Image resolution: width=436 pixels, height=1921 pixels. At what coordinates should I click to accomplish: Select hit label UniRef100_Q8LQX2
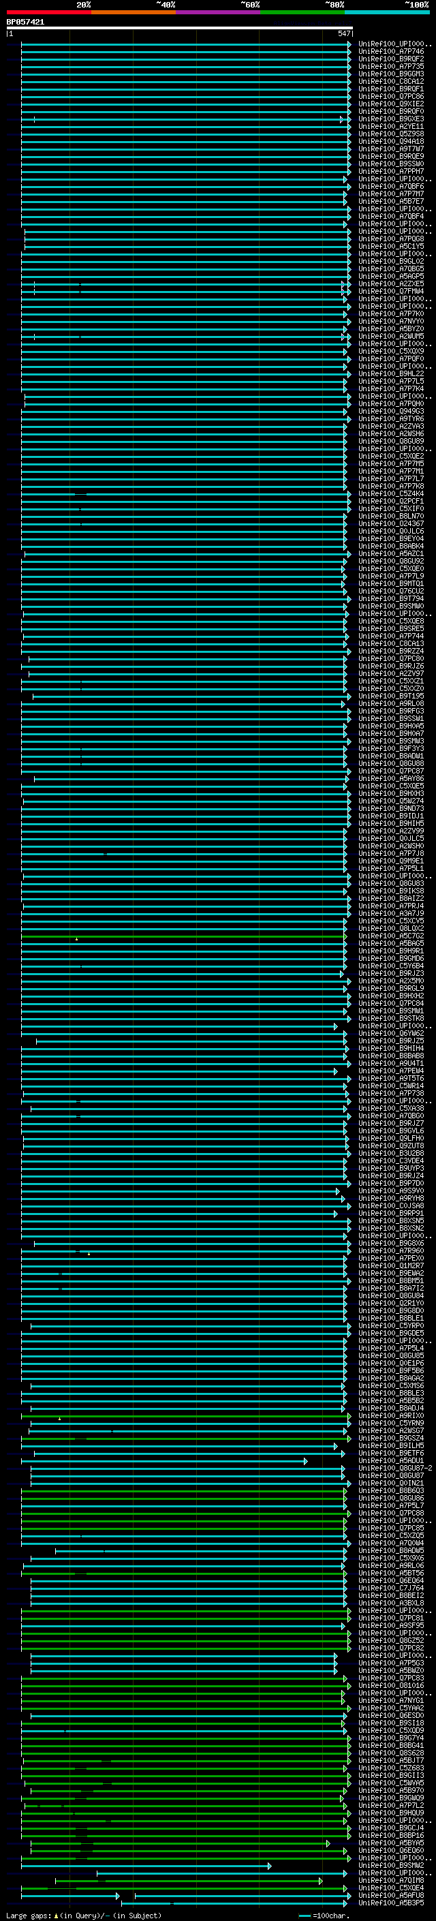coord(391,927)
